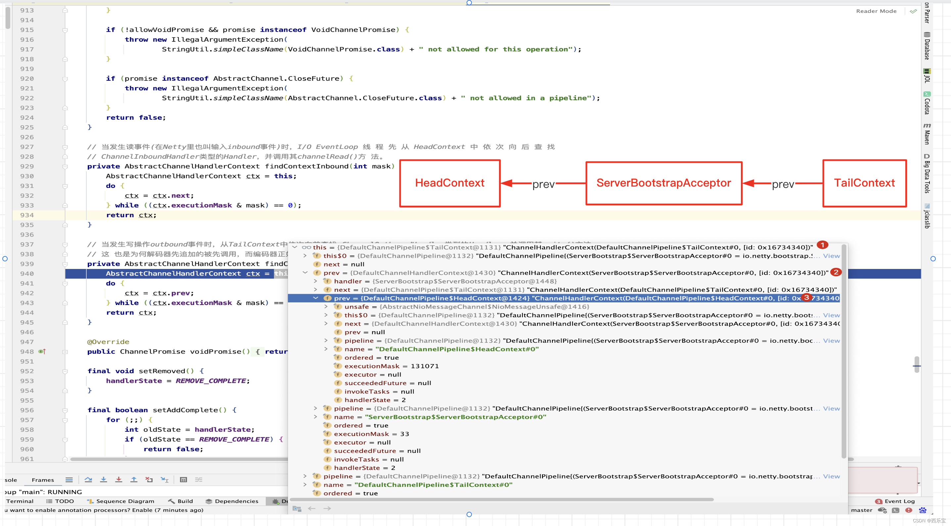Click the master git branch widget
The image size is (951, 526).
[862, 510]
